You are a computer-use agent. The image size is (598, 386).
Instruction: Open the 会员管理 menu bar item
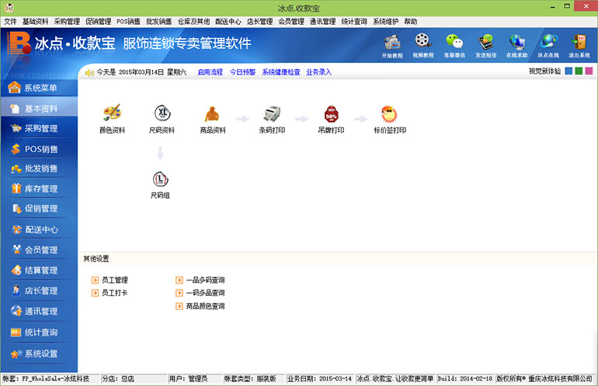(291, 22)
